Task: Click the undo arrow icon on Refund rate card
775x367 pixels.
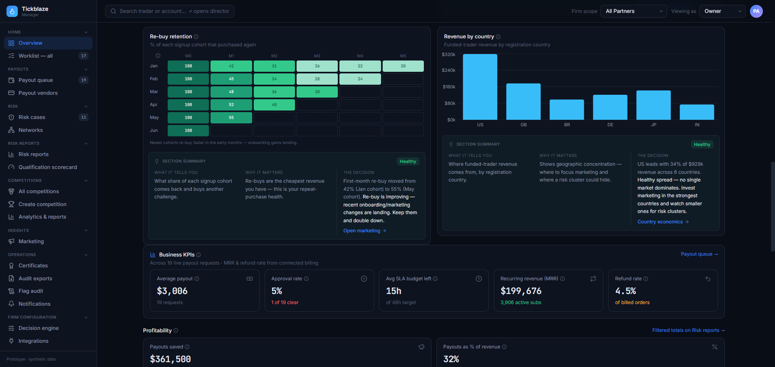Action: (708, 279)
